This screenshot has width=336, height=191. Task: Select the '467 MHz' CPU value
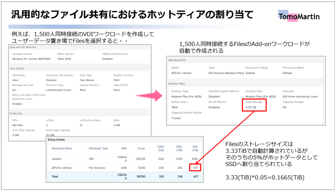tap(18, 125)
